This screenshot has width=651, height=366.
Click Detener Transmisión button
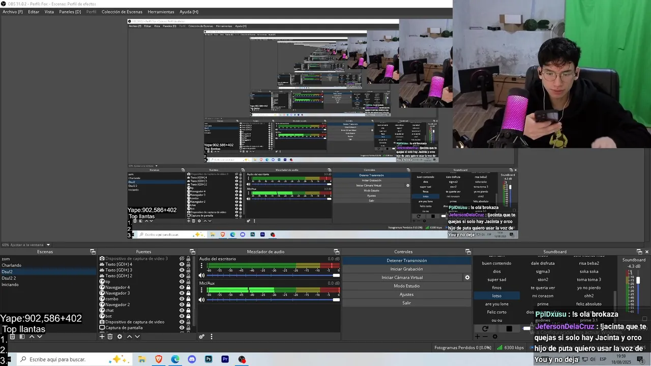[x=406, y=260]
